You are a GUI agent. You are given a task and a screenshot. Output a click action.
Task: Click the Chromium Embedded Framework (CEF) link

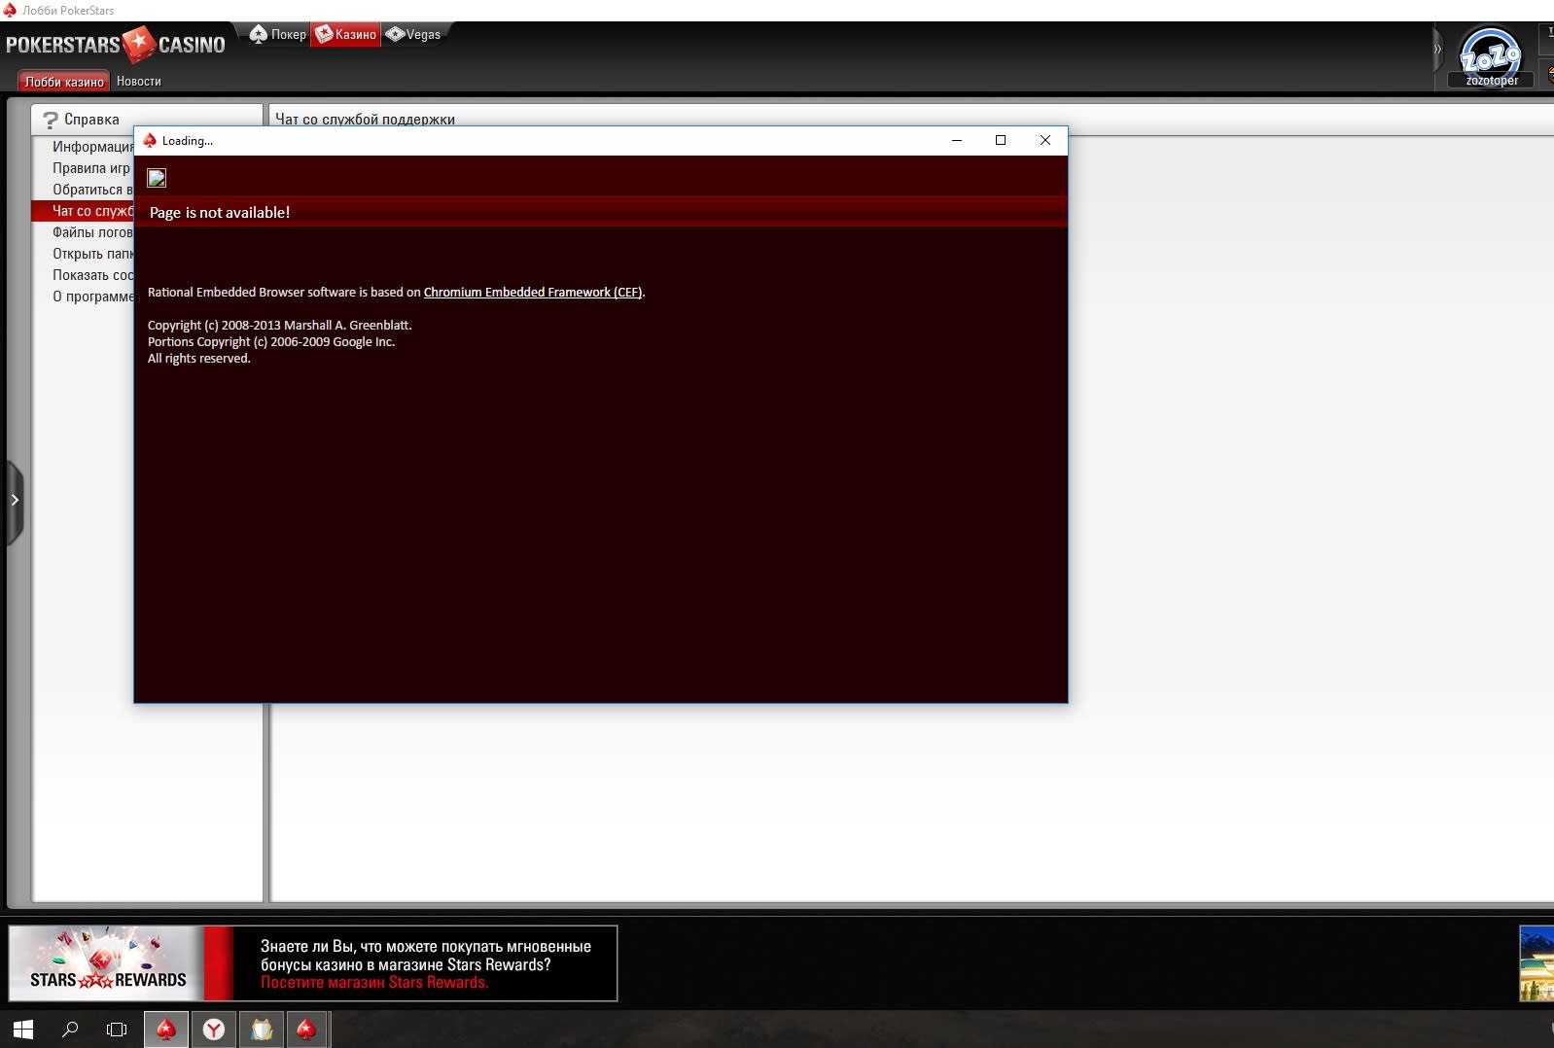click(533, 293)
